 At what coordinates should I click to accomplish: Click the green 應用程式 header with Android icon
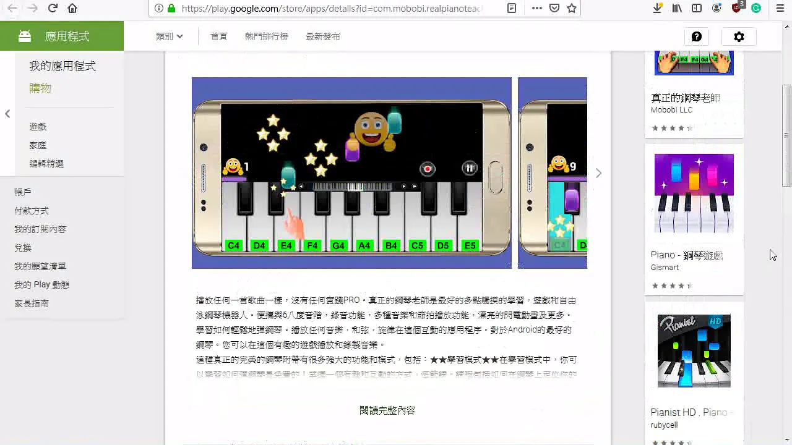(62, 36)
